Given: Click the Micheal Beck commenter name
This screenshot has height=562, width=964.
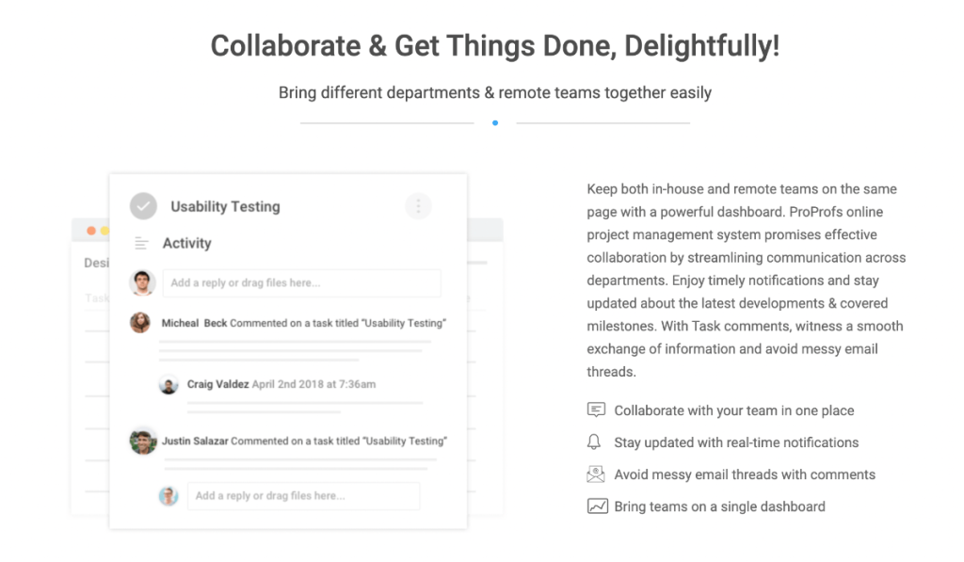Looking at the screenshot, I should click(194, 323).
